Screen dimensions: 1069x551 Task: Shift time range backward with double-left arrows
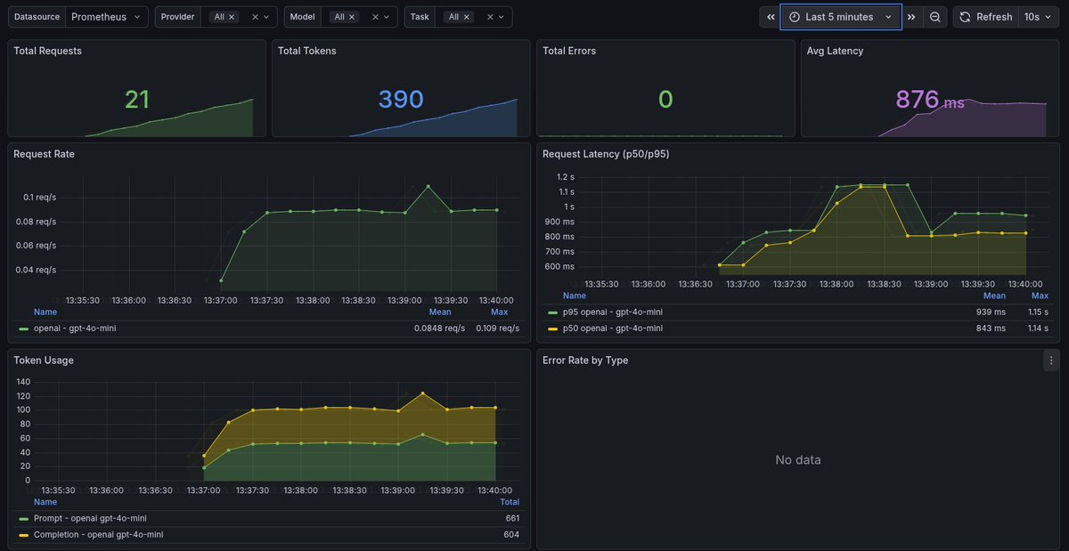(x=771, y=17)
